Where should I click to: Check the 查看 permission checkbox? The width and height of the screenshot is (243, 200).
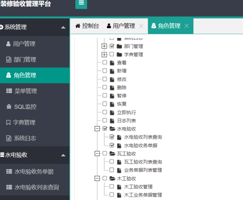105,62
